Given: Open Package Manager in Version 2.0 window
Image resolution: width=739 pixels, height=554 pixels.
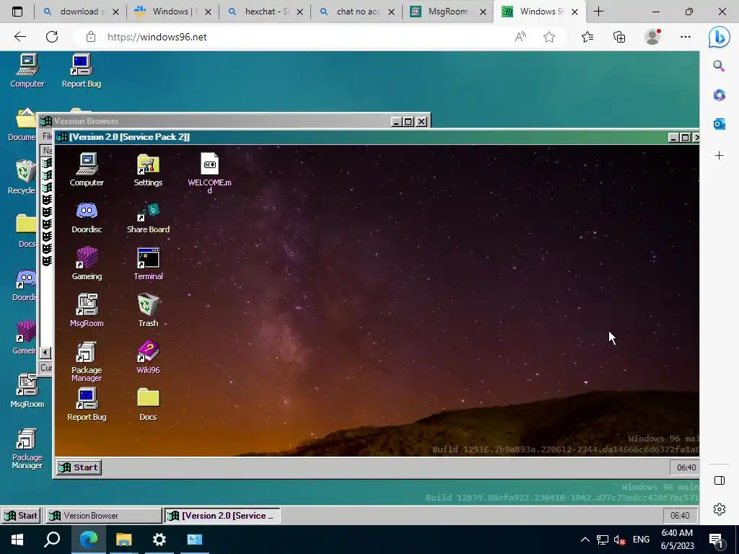Looking at the screenshot, I should pyautogui.click(x=87, y=361).
